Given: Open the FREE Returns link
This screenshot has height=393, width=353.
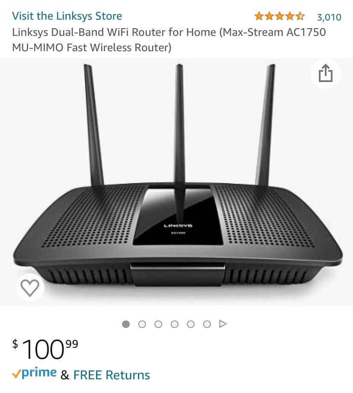Looking at the screenshot, I should pos(111,375).
